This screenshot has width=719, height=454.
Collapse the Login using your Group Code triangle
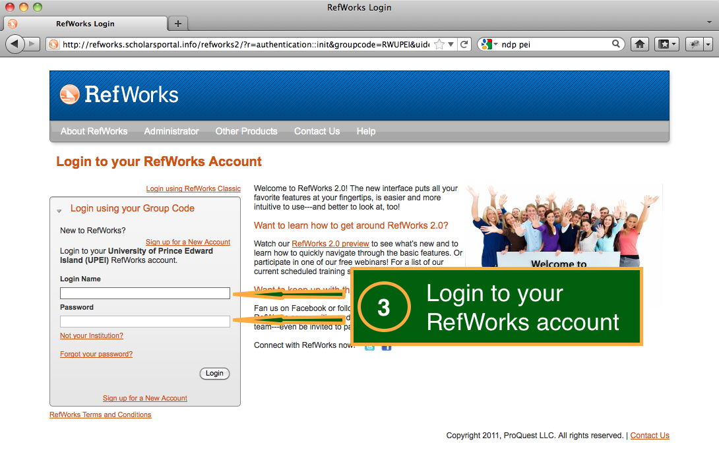(x=59, y=211)
